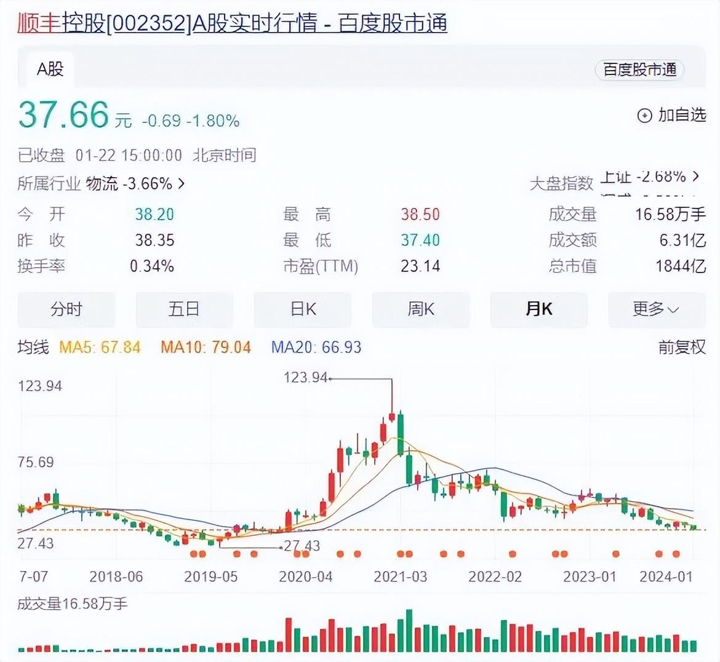Click the 今开 value 38.20
This screenshot has height=662, width=720.
(154, 214)
